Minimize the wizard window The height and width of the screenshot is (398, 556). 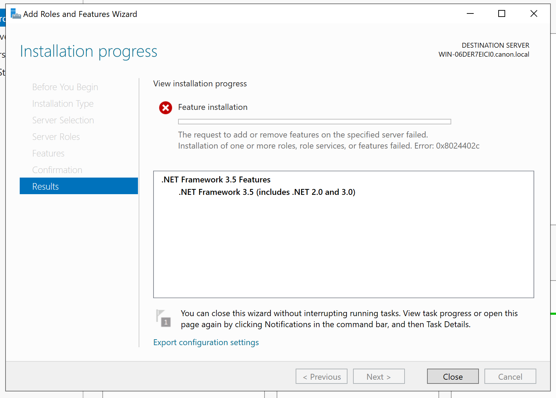(470, 13)
